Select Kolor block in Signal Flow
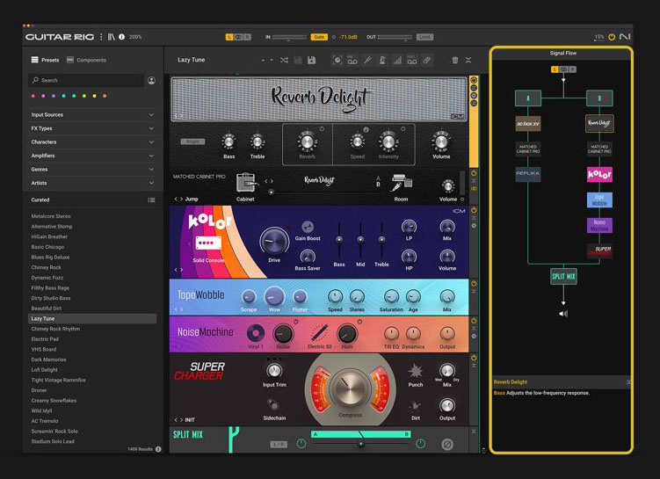Image resolution: width=660 pixels, height=479 pixels. click(x=599, y=174)
